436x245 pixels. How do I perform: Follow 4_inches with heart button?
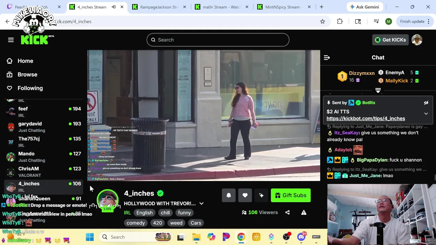point(245,195)
